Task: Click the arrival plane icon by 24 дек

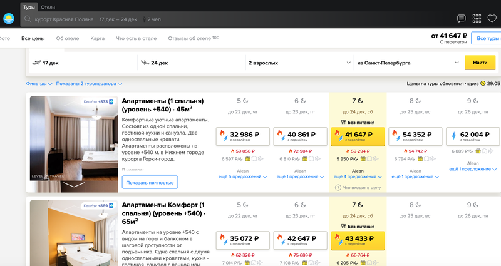Action: coord(145,63)
